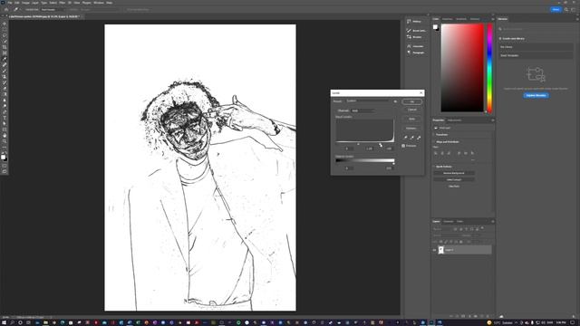Click the Windows Start button
This screenshot has height=326, width=580.
tap(4, 322)
